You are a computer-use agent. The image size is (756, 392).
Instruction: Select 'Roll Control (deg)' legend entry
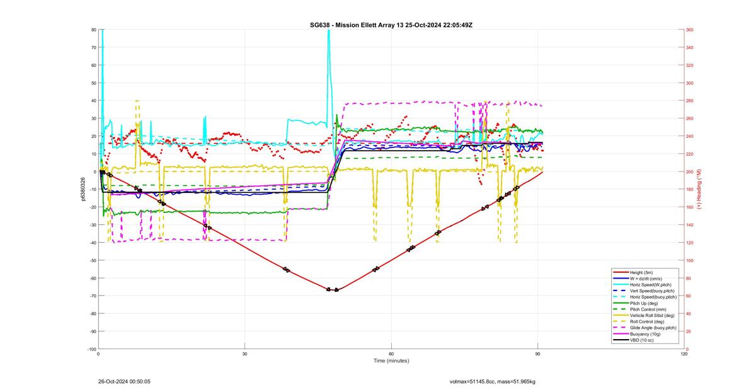[648, 321]
